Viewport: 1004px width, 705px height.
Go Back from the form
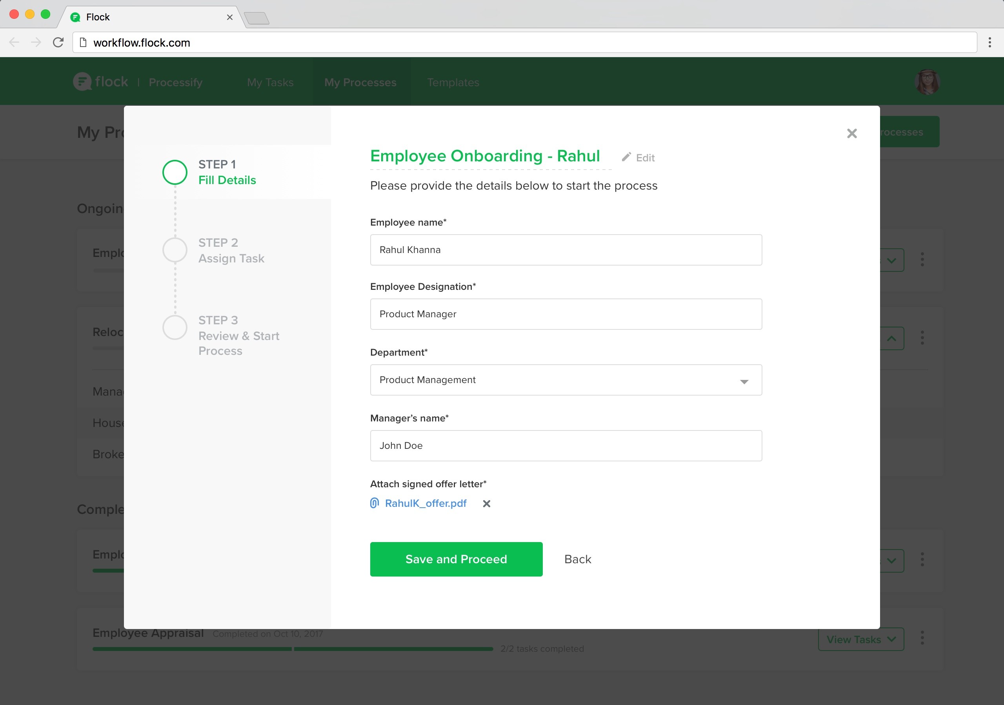click(x=578, y=559)
